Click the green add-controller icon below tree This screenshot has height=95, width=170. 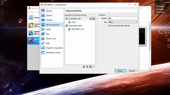pos(84,67)
